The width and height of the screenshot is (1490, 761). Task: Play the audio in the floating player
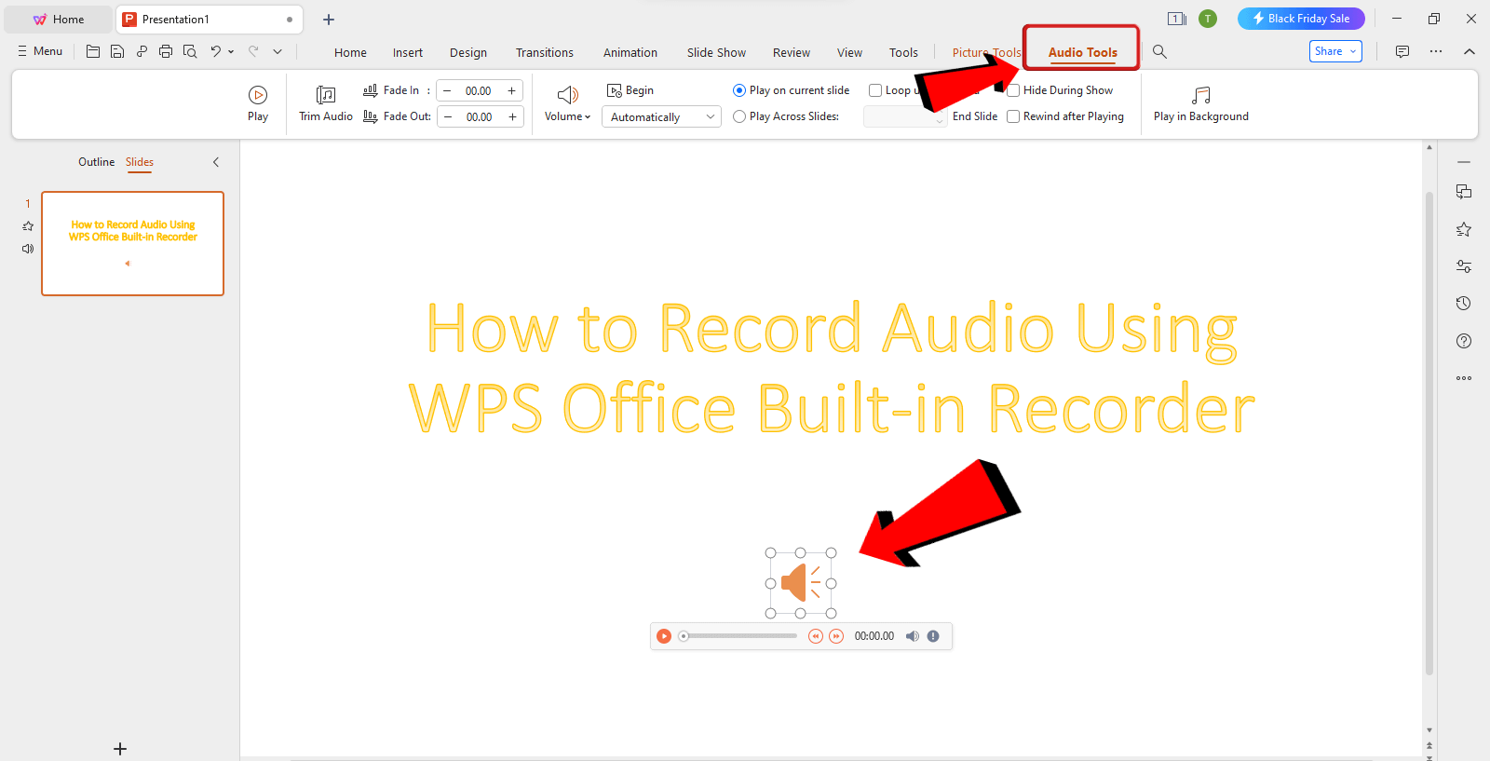(664, 636)
